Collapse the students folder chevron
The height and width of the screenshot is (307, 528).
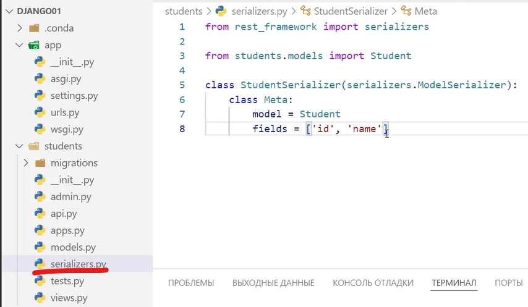click(20, 146)
